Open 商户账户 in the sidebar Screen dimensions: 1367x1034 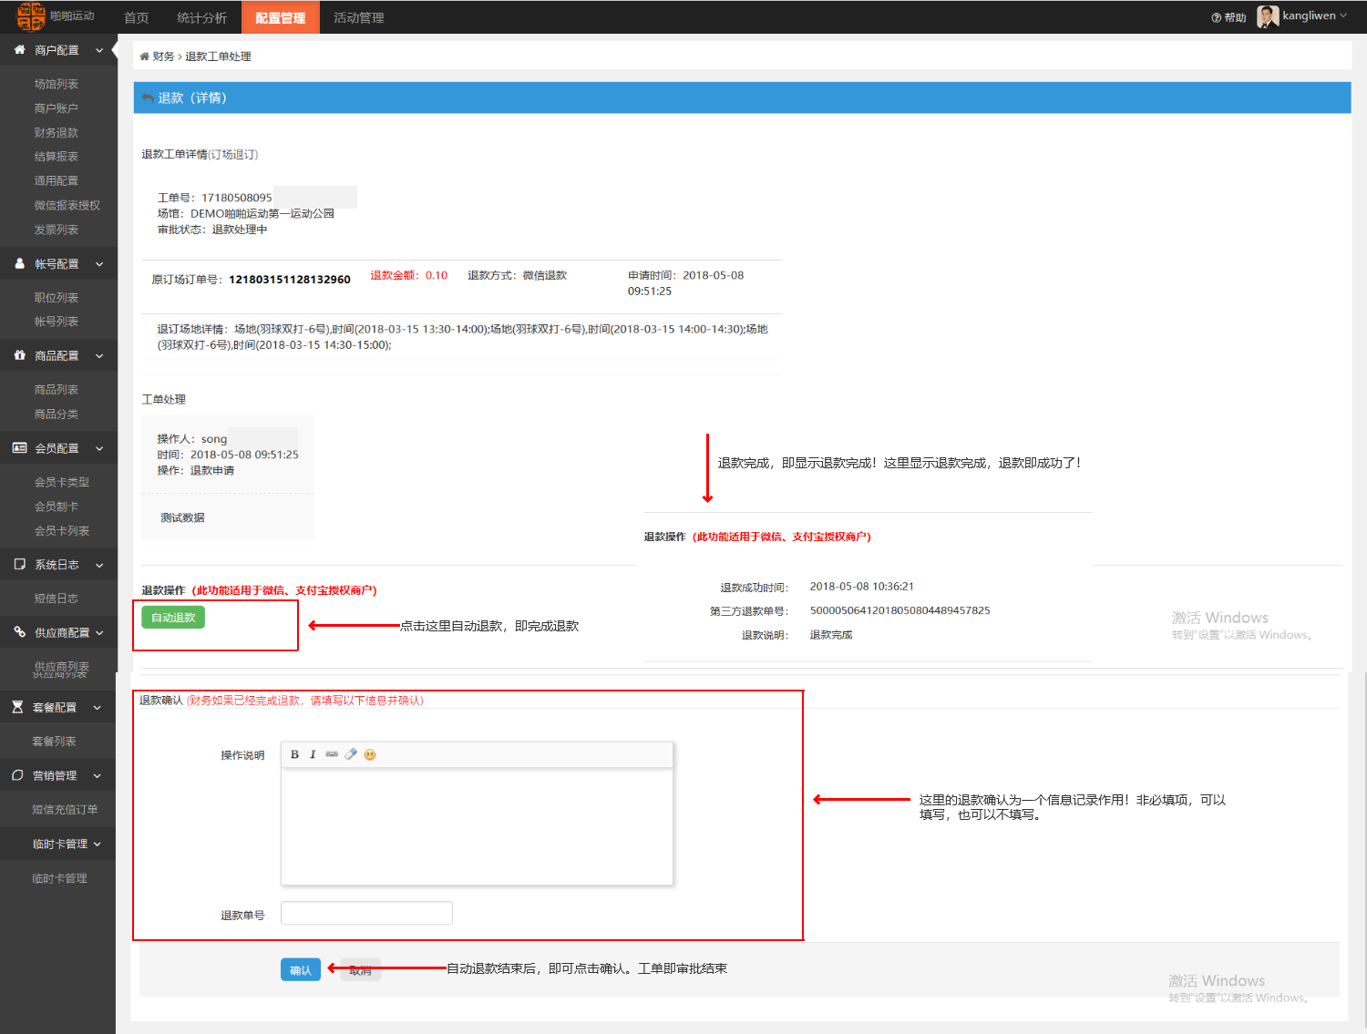[x=57, y=108]
